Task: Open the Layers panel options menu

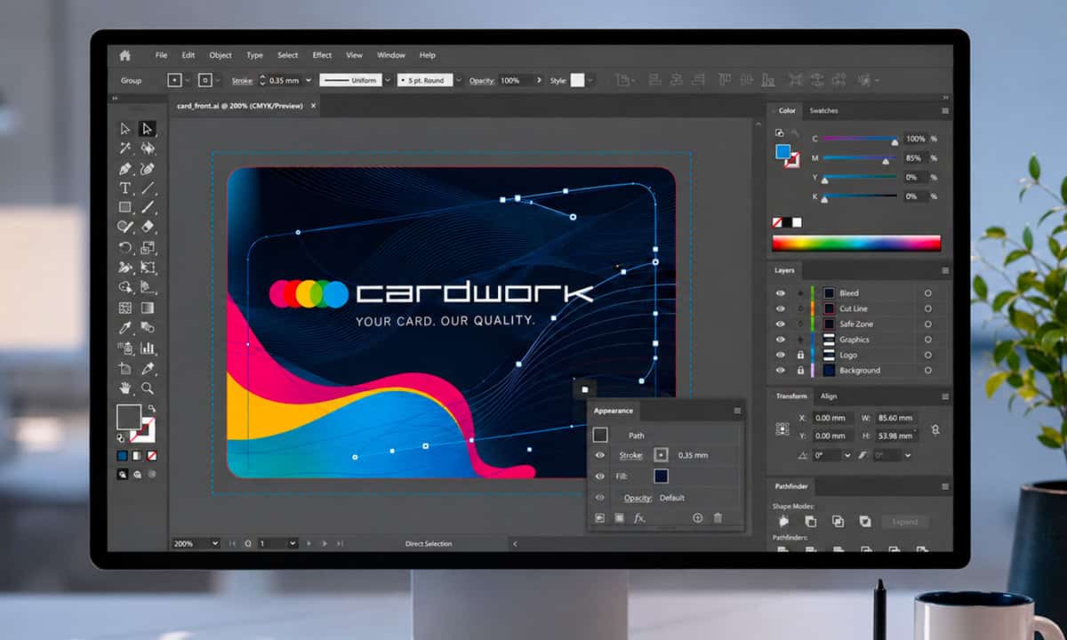Action: (944, 270)
